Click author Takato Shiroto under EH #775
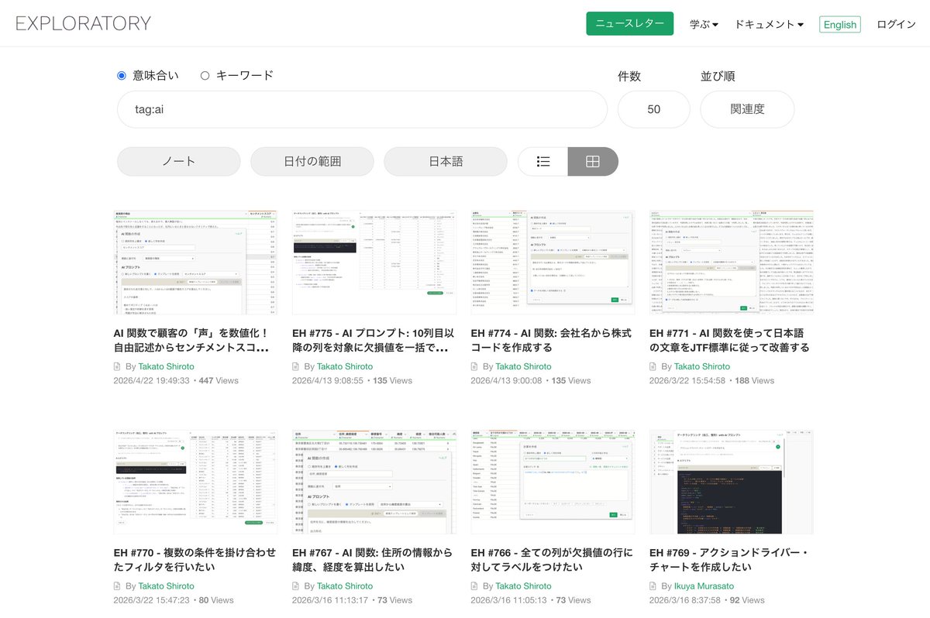This screenshot has height=618, width=930. [x=345, y=366]
